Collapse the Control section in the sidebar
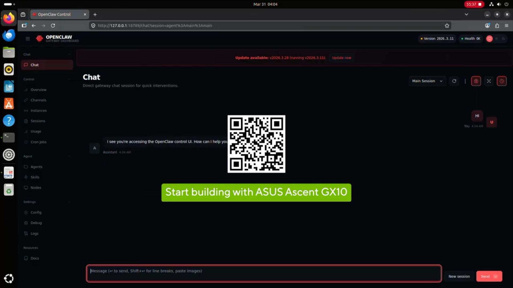The height and width of the screenshot is (288, 513). point(69,79)
